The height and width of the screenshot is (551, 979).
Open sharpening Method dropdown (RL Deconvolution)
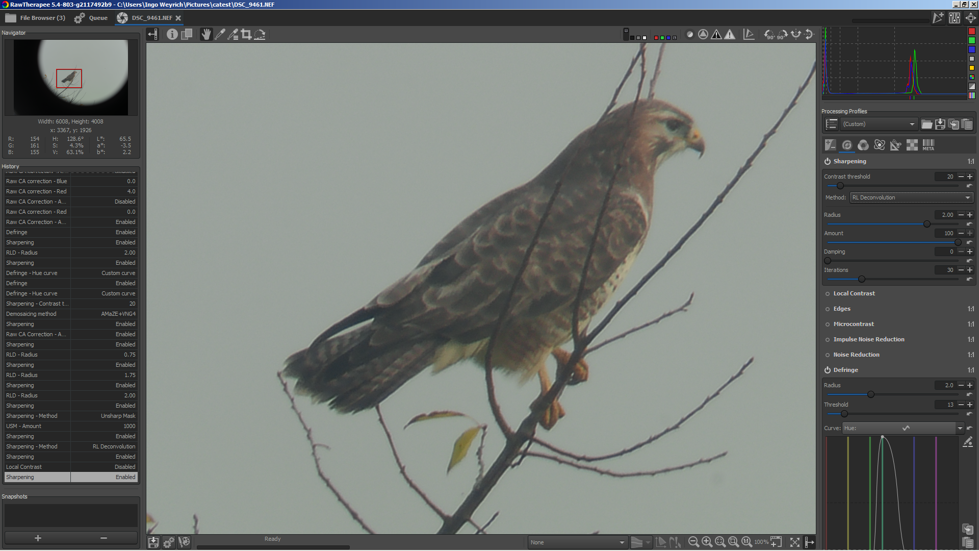(x=912, y=197)
